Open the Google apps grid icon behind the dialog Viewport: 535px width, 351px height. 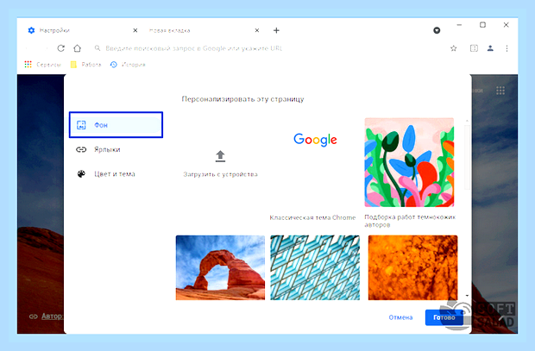(x=500, y=91)
